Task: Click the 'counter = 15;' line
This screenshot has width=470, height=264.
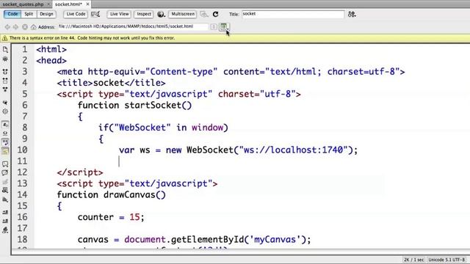Action: click(111, 217)
